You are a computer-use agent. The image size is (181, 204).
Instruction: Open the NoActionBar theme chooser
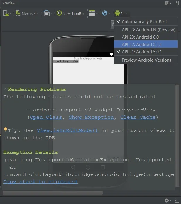71,13
